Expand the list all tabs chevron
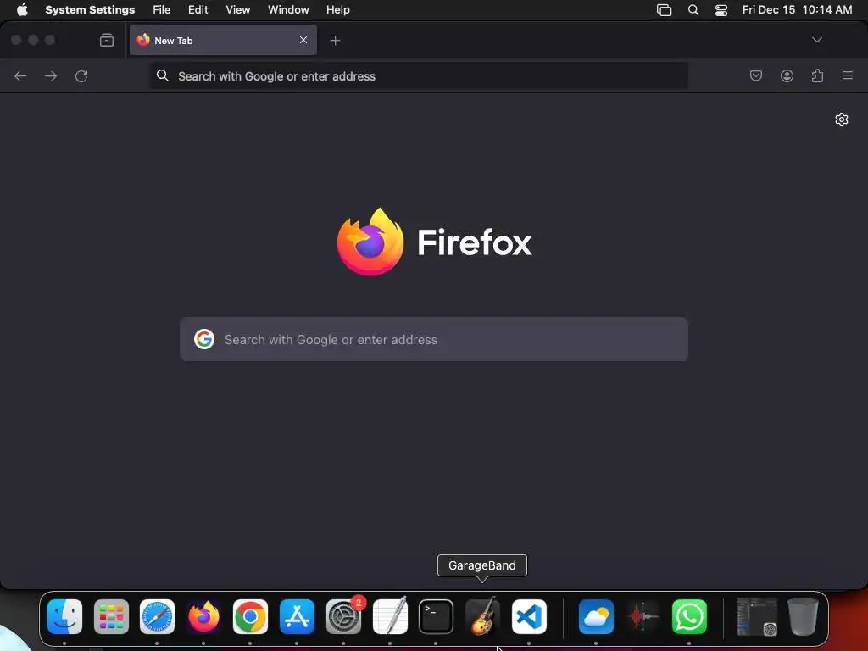The height and width of the screenshot is (651, 868). click(816, 40)
